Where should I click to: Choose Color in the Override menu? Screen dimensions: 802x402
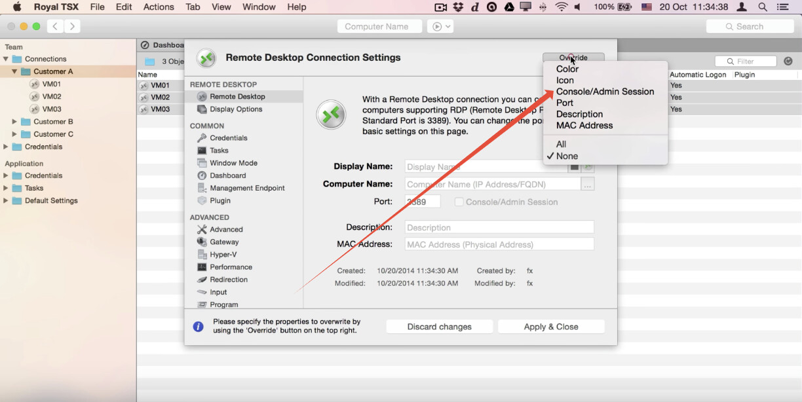(567, 69)
